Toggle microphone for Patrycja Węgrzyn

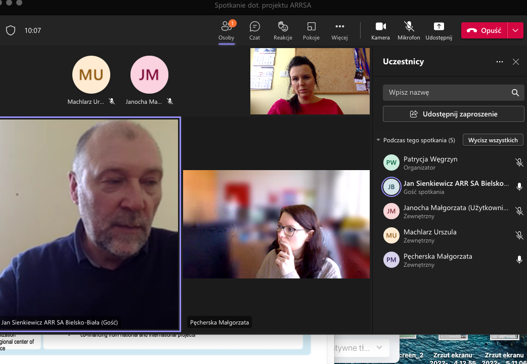(x=519, y=163)
